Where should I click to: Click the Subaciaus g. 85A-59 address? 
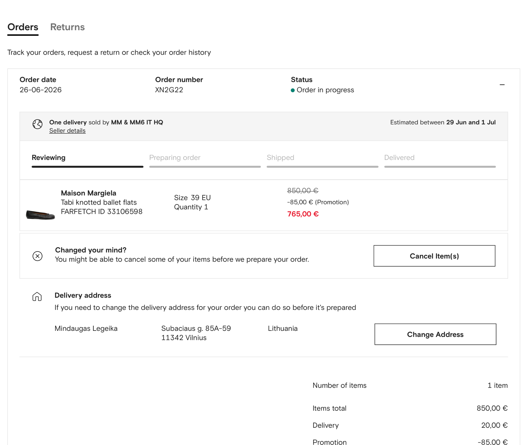coord(196,328)
